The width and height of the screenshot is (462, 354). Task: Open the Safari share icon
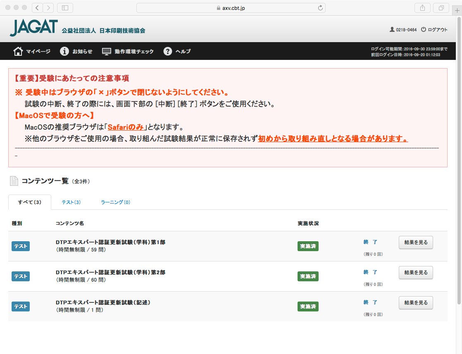[422, 8]
